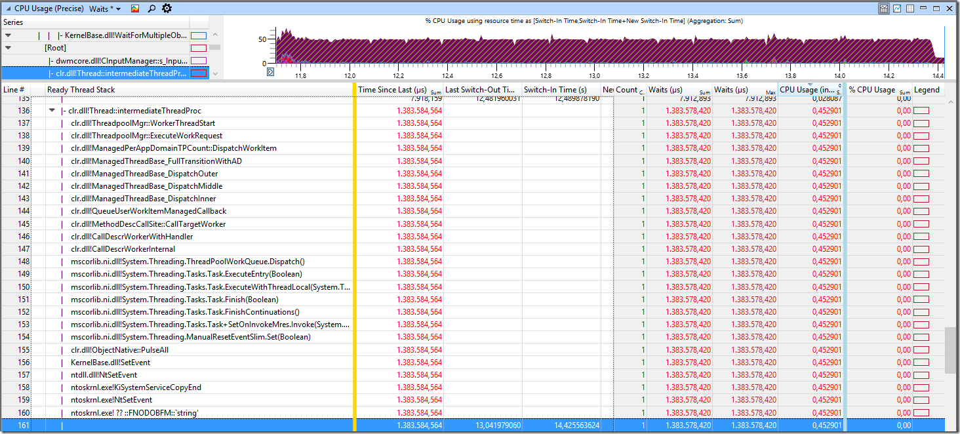Click CPU Usage (in... column header
Viewport: 960px width, 434px height.
[810, 90]
